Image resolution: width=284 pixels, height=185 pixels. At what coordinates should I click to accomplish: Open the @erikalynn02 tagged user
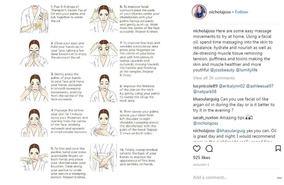point(232,86)
